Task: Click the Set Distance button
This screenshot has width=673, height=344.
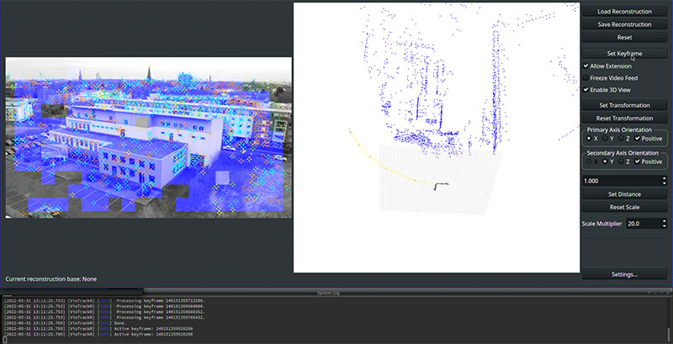Action: pyautogui.click(x=624, y=194)
